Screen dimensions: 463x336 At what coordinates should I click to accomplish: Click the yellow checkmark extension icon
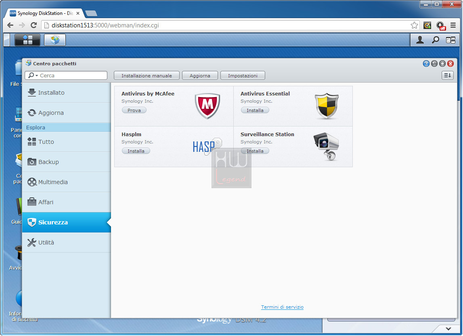point(427,25)
